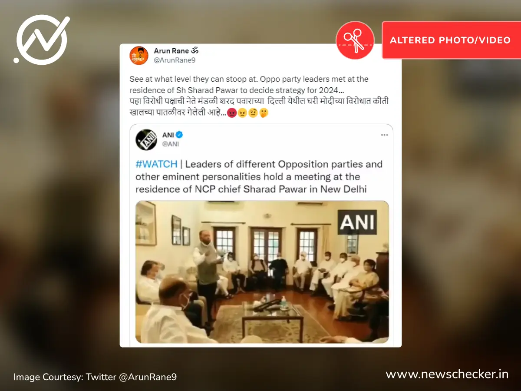Click the Marathi text of the tweet
Screen dimensions: 521x391
(x=259, y=107)
